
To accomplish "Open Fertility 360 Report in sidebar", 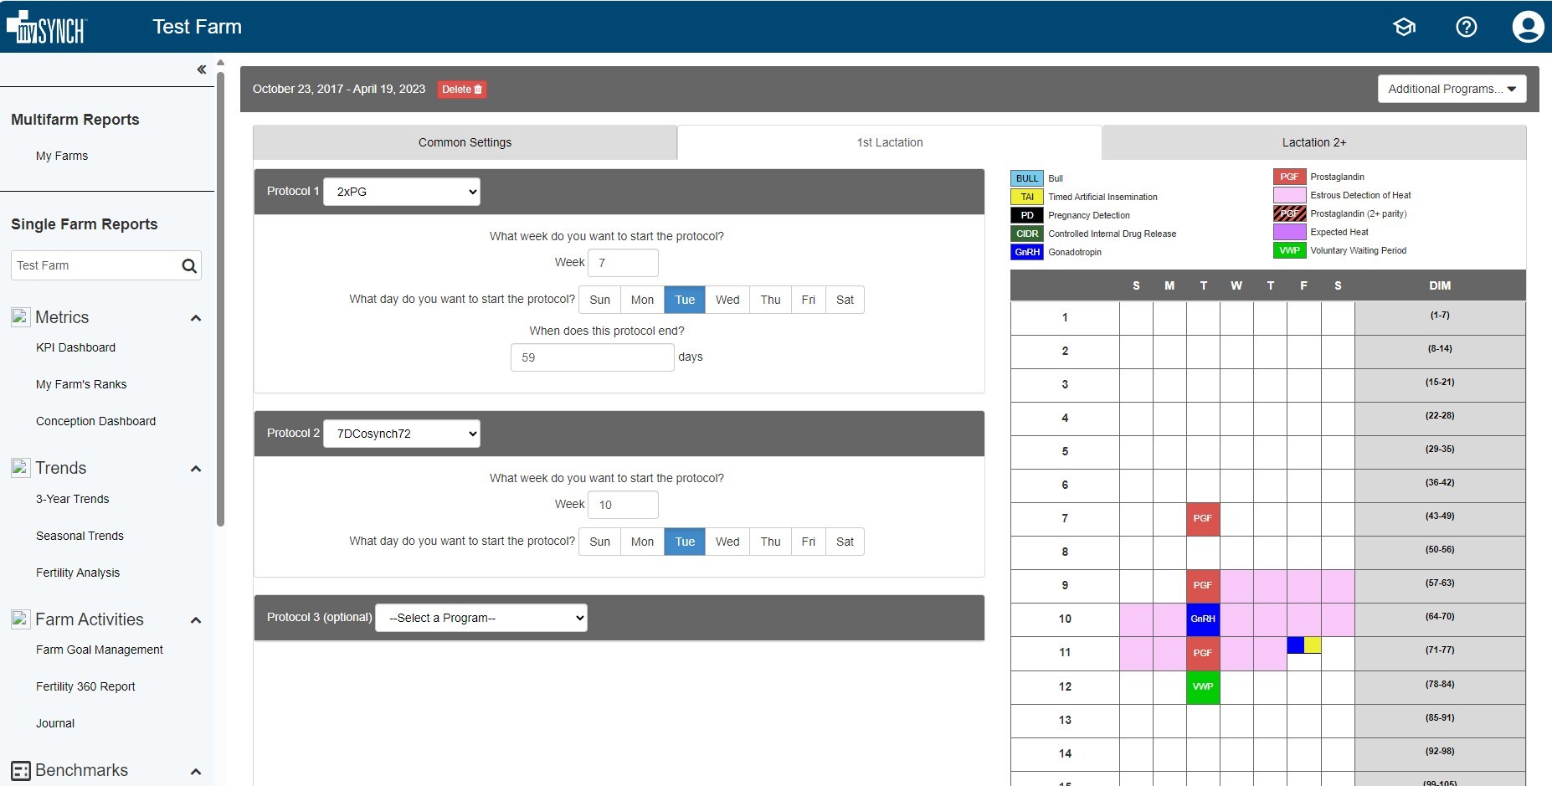I will 85,686.
